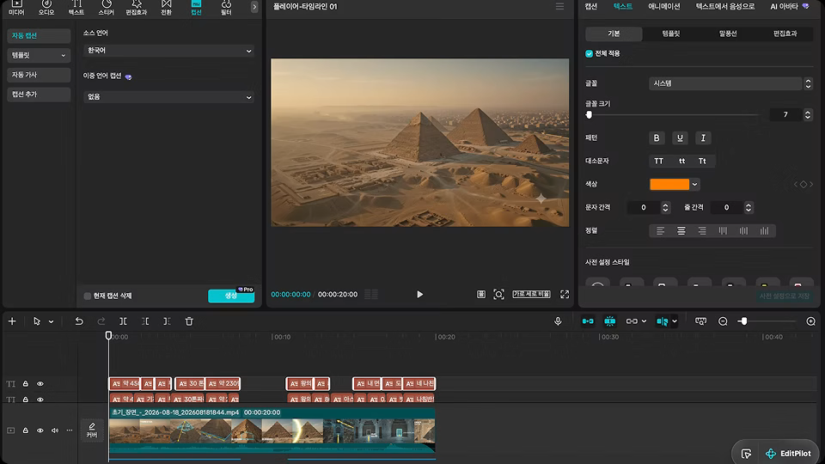Toggle bold text style

coord(656,137)
